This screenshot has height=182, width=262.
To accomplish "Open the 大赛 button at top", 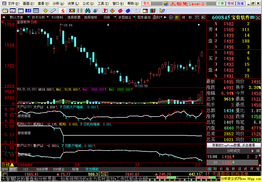I will pyautogui.click(x=221, y=3).
